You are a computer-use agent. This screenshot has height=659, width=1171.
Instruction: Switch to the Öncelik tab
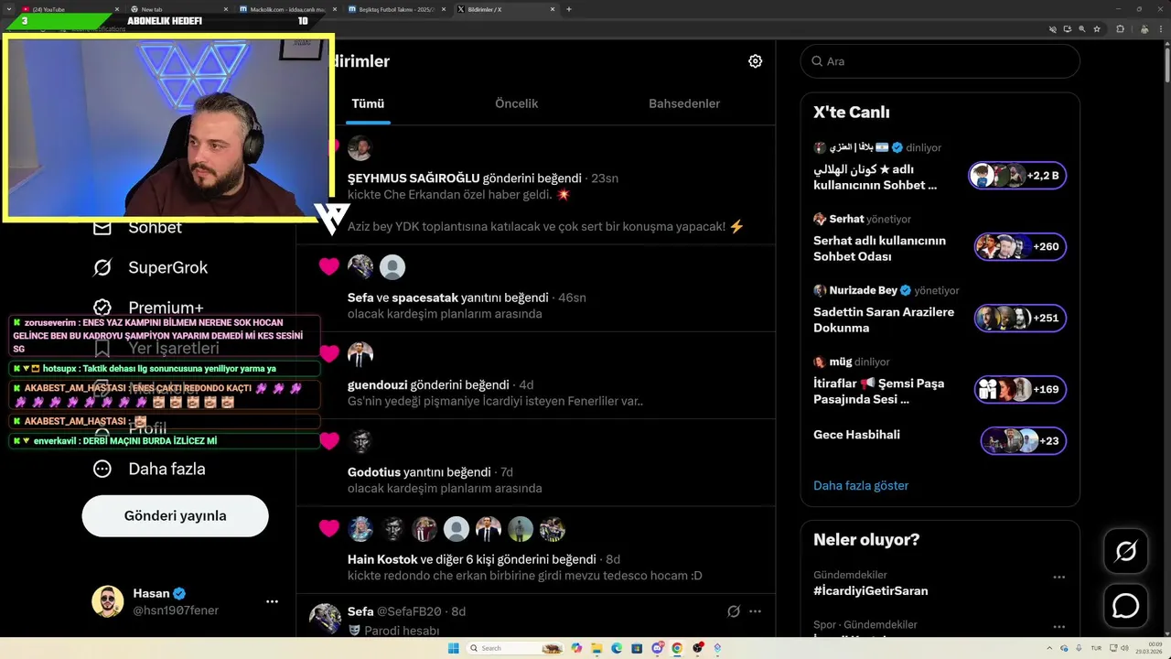(x=517, y=103)
